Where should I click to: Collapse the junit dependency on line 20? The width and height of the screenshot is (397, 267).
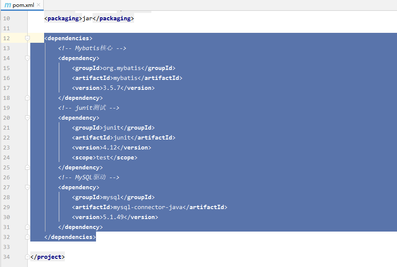pyautogui.click(x=27, y=118)
